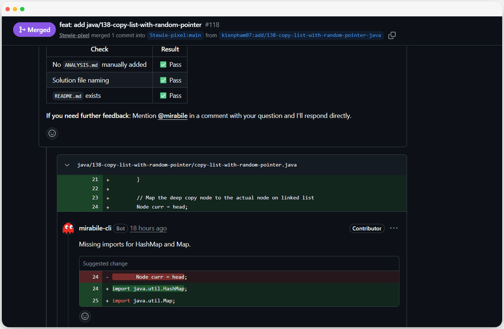Click the pull request title text
The image size is (504, 329).
(130, 25)
